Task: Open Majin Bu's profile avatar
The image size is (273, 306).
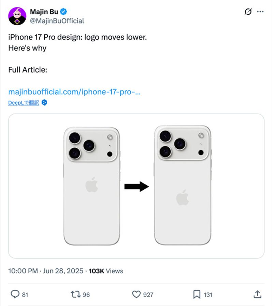Action: 17,16
